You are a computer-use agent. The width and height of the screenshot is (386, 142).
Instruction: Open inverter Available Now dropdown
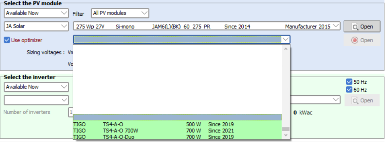[x=36, y=87]
